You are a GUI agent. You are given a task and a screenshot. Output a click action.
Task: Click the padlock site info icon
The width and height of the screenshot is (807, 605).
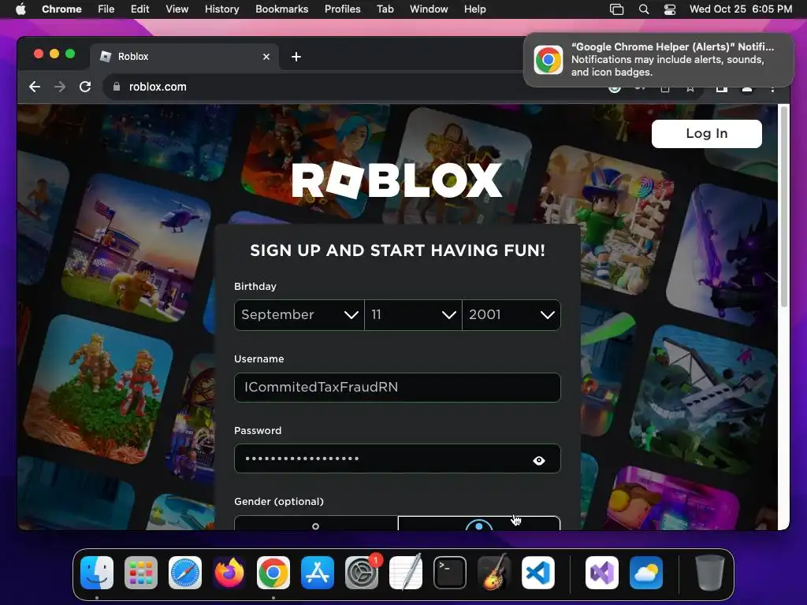[x=117, y=87]
